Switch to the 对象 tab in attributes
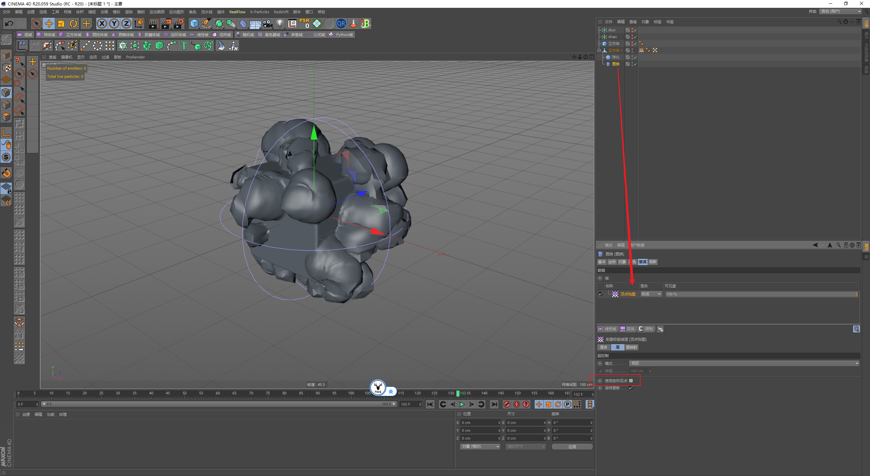Image resolution: width=870 pixels, height=476 pixels. pyautogui.click(x=622, y=262)
